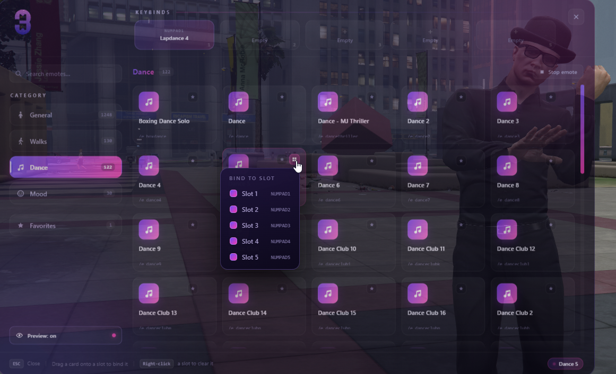Toggle favorite star on Dance emote card
Viewport: 616px width, 374px height.
pos(282,96)
